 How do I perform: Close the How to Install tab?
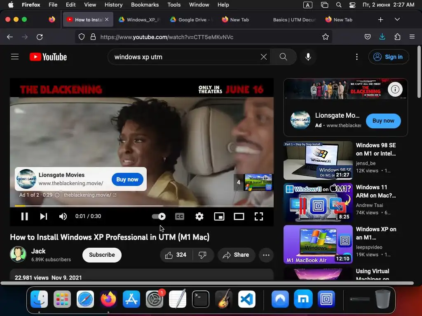[107, 19]
